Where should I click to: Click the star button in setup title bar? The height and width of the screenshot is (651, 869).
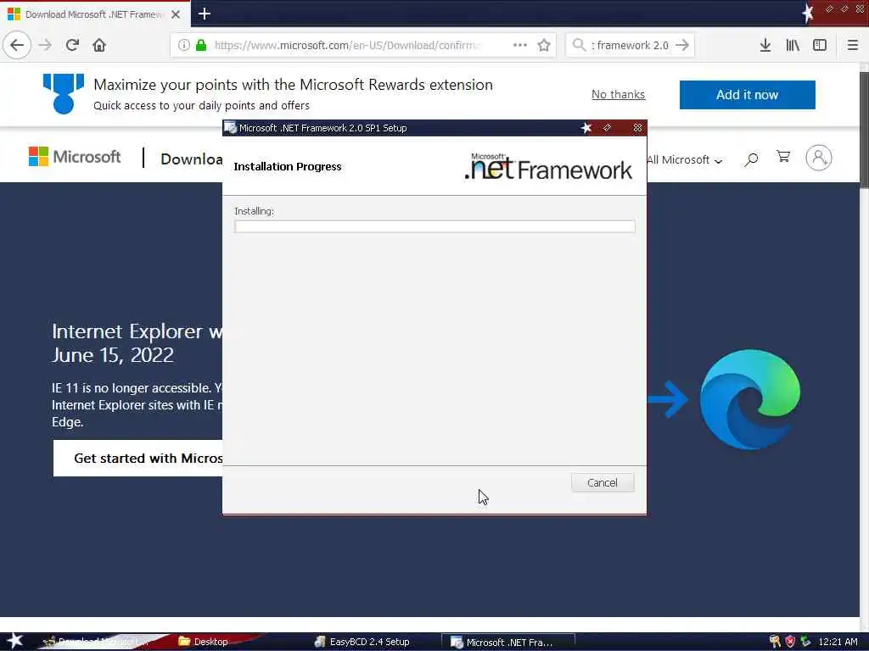(586, 128)
